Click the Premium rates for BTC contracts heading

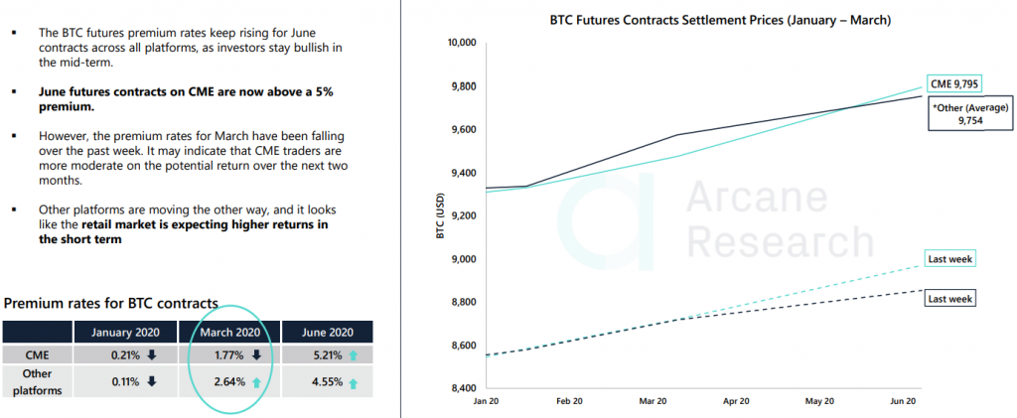coord(111,302)
